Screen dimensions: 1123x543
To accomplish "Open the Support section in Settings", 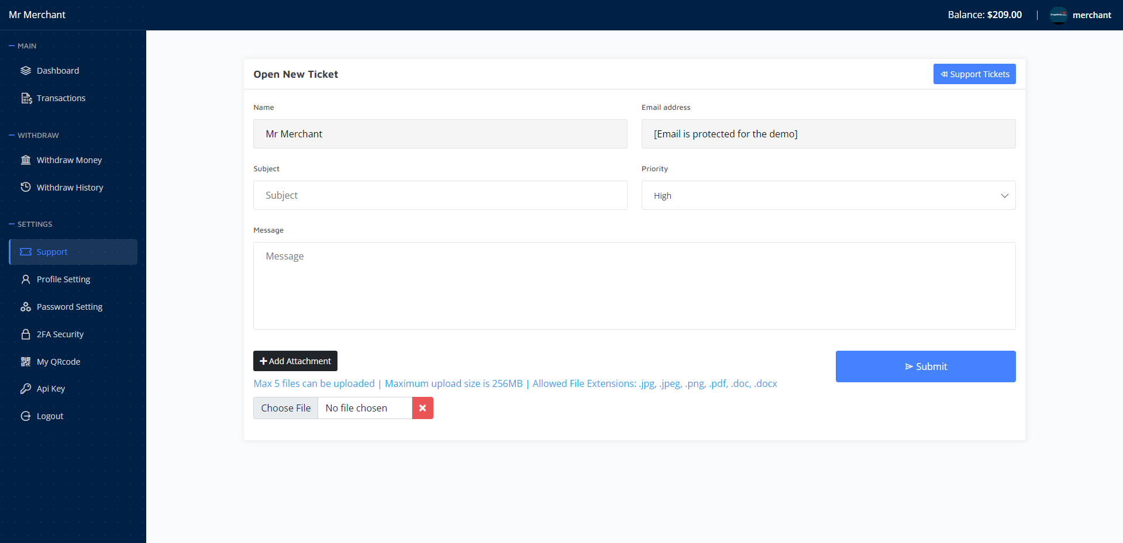I will [x=51, y=251].
